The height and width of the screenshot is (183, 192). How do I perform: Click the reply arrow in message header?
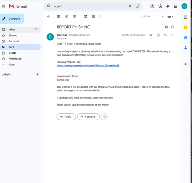166,35
